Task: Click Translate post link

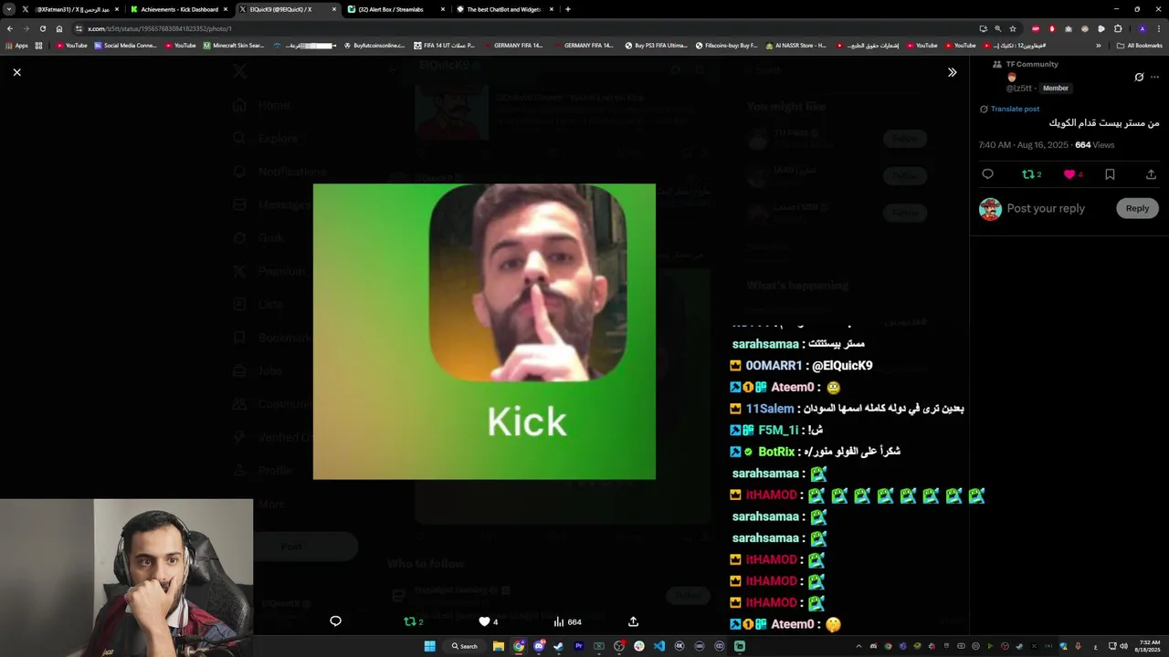Action: point(1015,109)
